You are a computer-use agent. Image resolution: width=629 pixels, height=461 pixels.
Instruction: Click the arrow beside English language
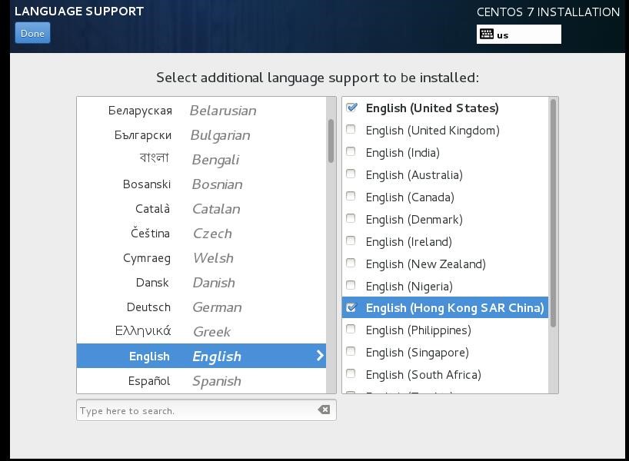pyautogui.click(x=320, y=356)
